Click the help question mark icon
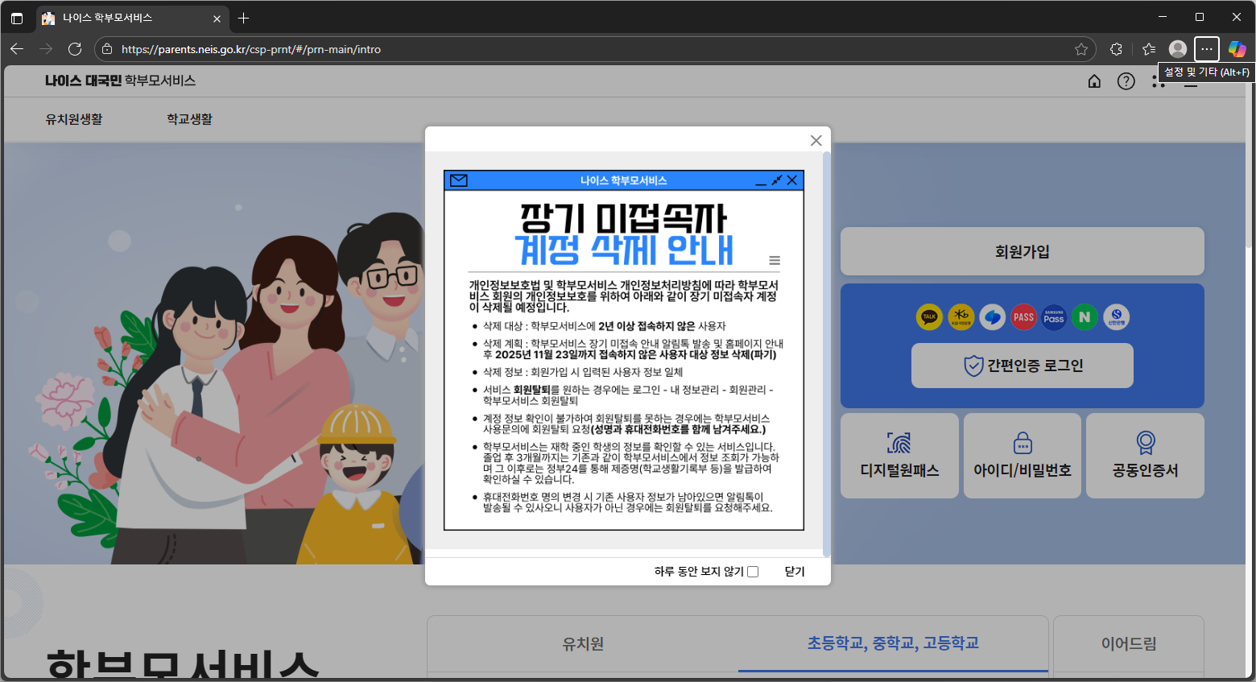 coord(1126,81)
